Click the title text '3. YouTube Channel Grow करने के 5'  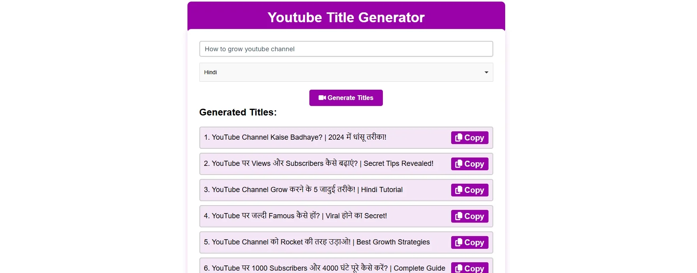coord(261,190)
